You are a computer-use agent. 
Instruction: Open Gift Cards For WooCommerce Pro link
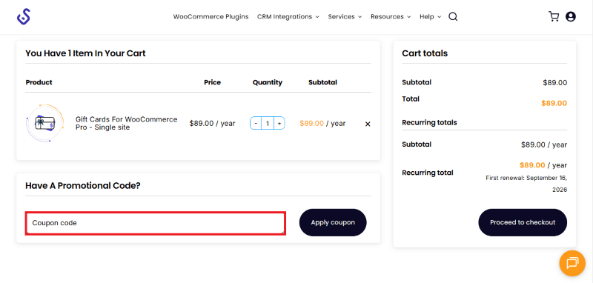click(x=126, y=123)
